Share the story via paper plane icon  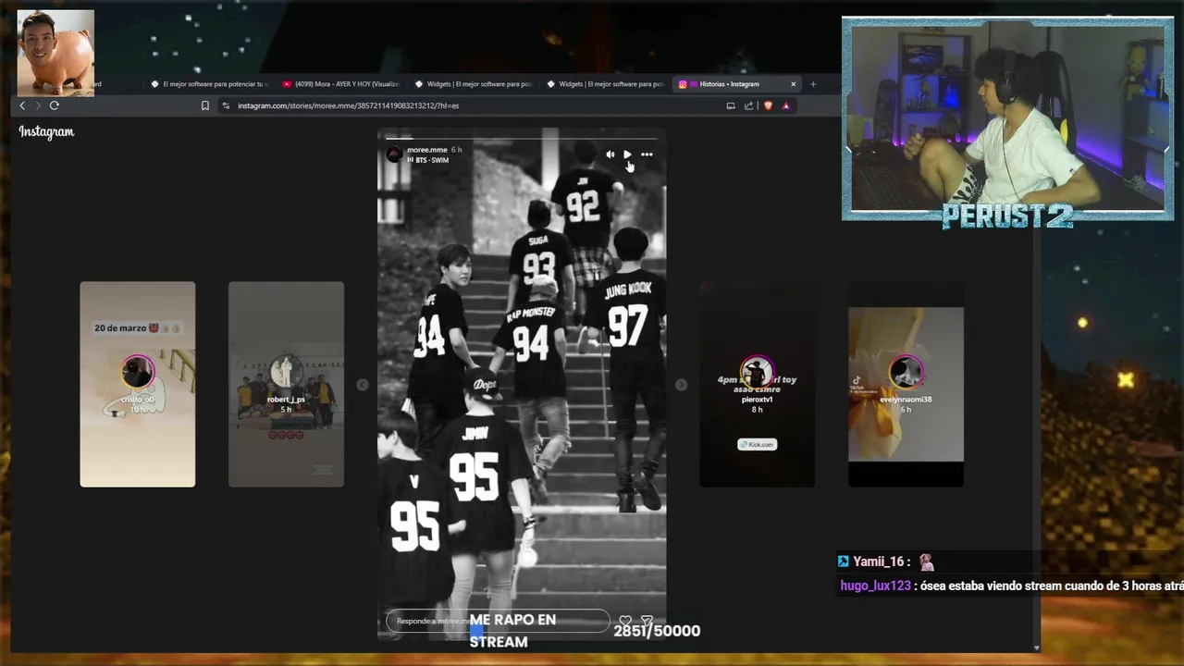(647, 622)
